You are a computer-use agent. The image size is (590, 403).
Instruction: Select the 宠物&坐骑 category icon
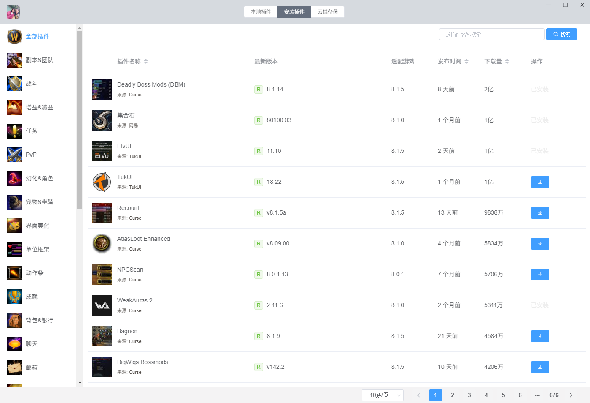tap(14, 202)
